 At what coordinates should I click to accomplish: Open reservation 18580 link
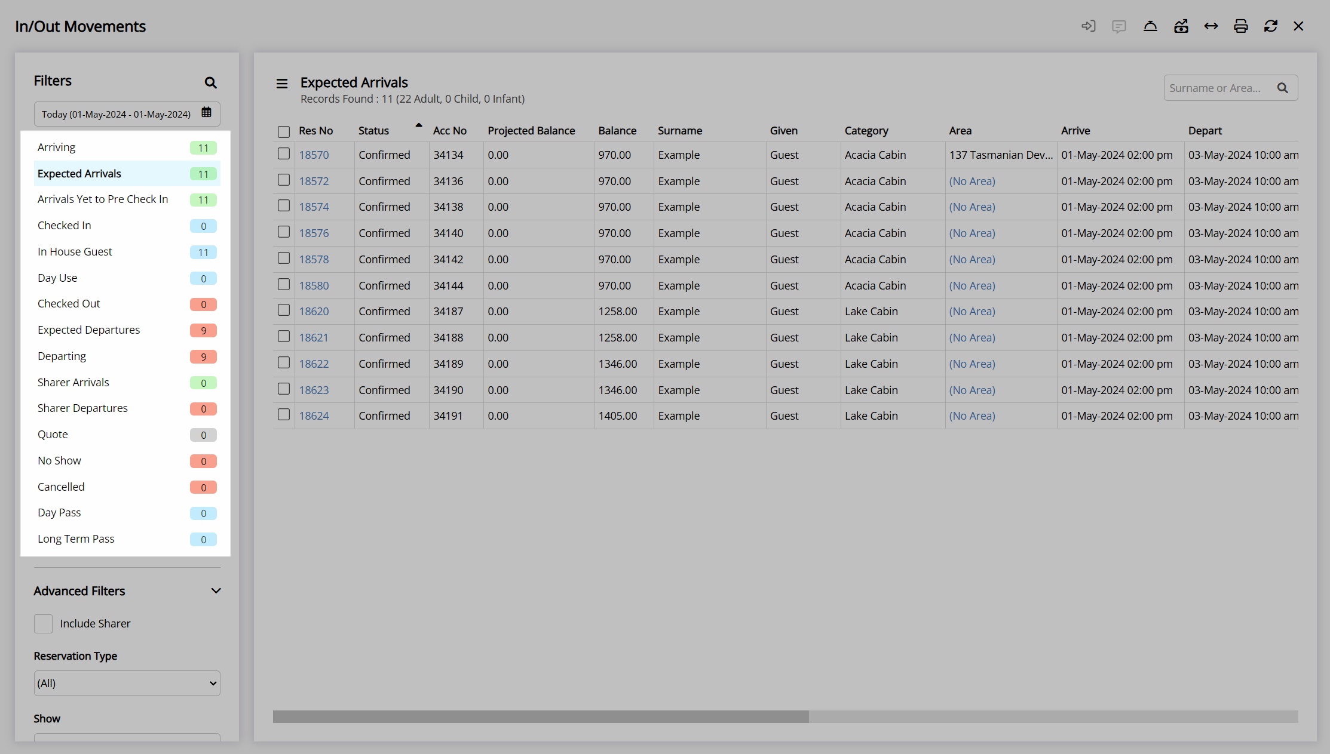(314, 285)
